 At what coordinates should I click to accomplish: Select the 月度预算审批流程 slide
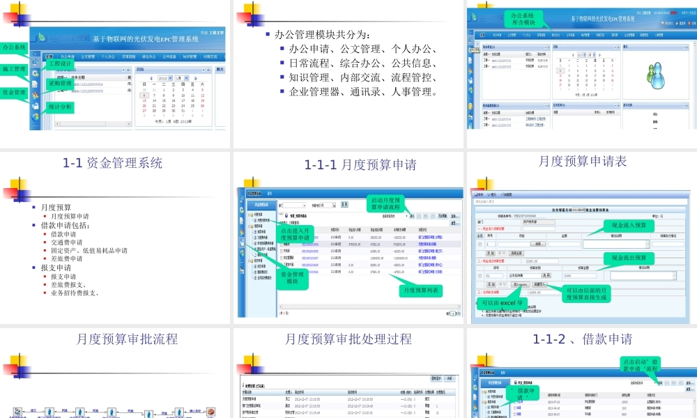pyautogui.click(x=115, y=373)
